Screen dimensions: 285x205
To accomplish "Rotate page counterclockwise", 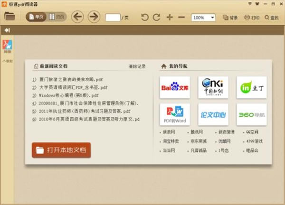I will (x=145, y=18).
